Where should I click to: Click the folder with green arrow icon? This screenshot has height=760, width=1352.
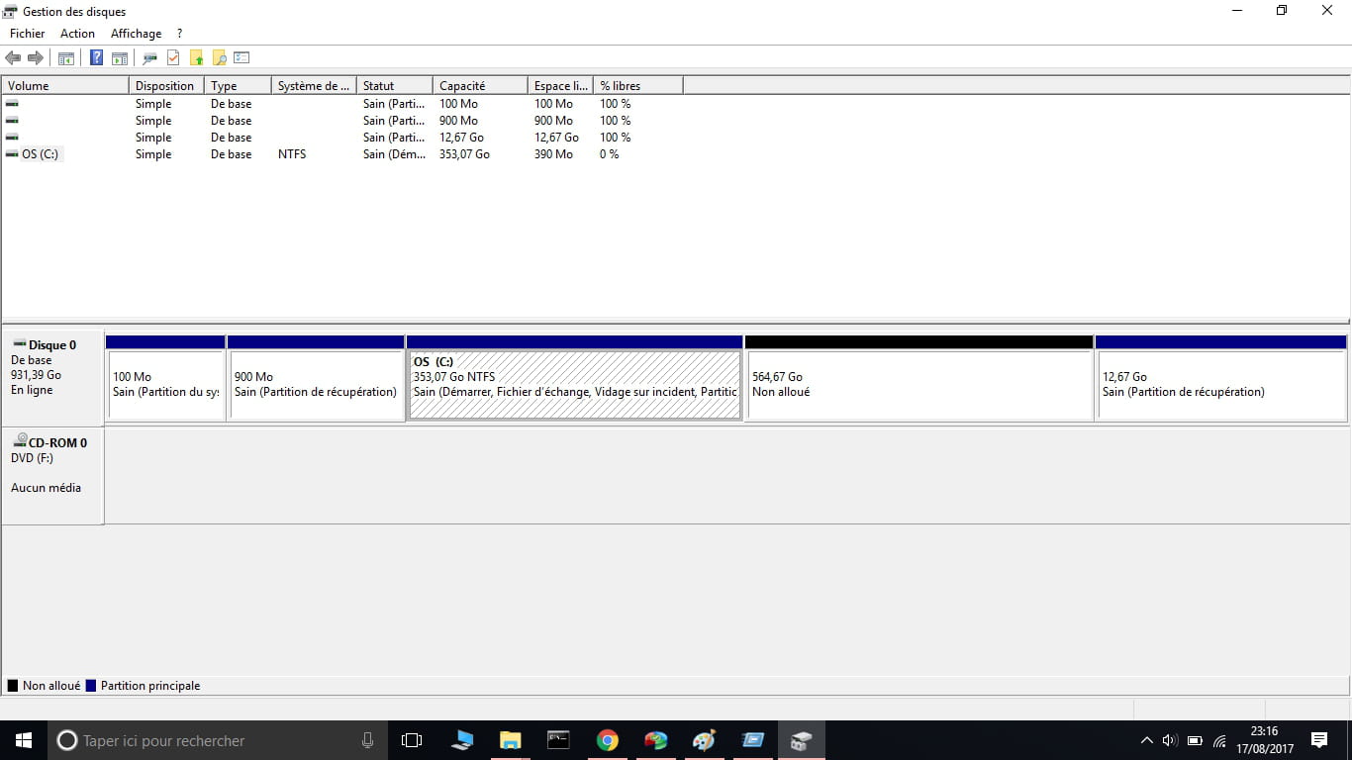point(197,58)
